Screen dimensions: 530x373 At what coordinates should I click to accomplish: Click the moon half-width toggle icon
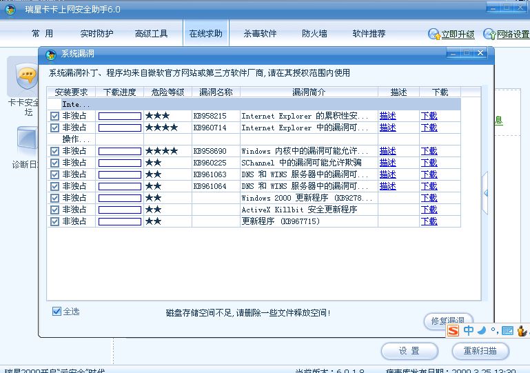[482, 330]
